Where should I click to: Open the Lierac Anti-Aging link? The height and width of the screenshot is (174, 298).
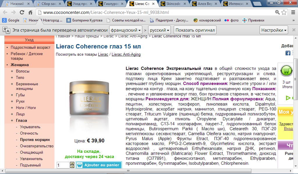coord(126,54)
